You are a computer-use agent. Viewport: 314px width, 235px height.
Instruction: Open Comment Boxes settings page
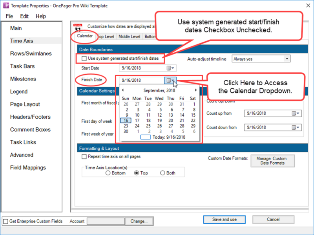point(30,130)
